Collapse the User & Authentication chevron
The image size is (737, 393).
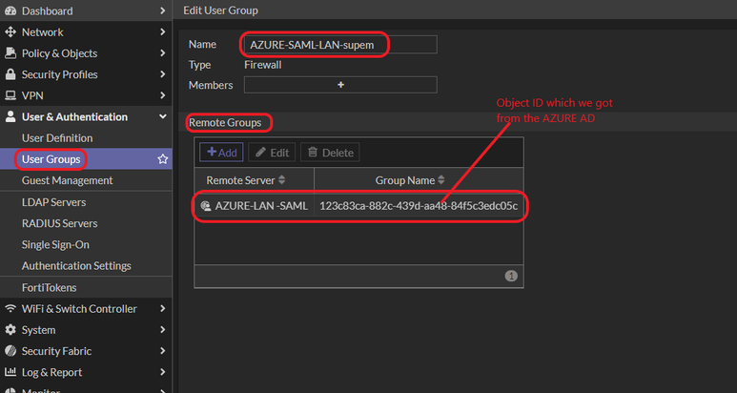click(x=163, y=116)
